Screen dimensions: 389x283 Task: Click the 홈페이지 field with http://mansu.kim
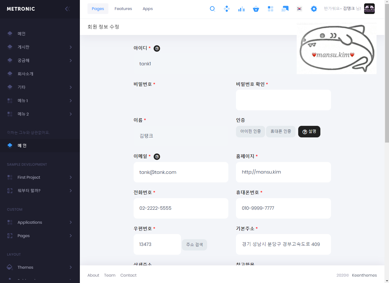(x=283, y=172)
